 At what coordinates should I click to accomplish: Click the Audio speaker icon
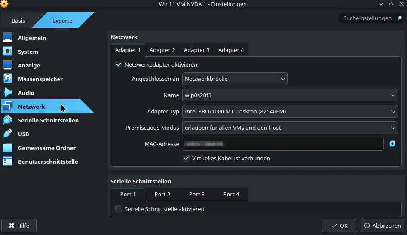pos(8,93)
